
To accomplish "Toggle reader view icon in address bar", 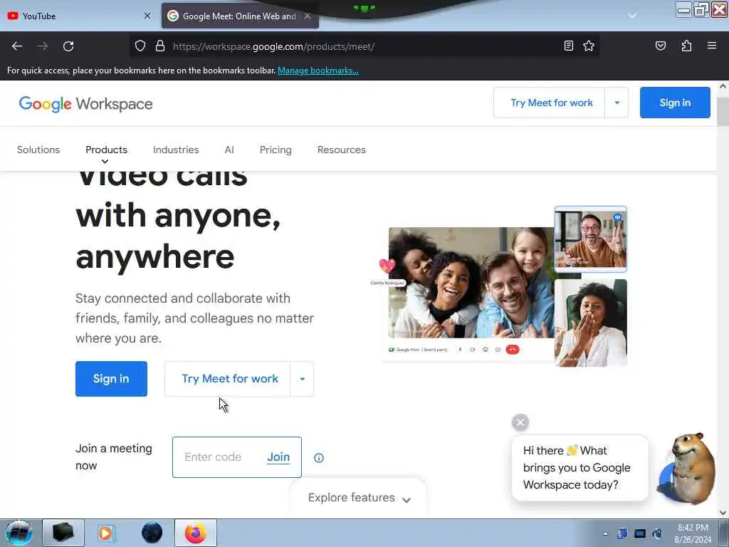I will (568, 46).
